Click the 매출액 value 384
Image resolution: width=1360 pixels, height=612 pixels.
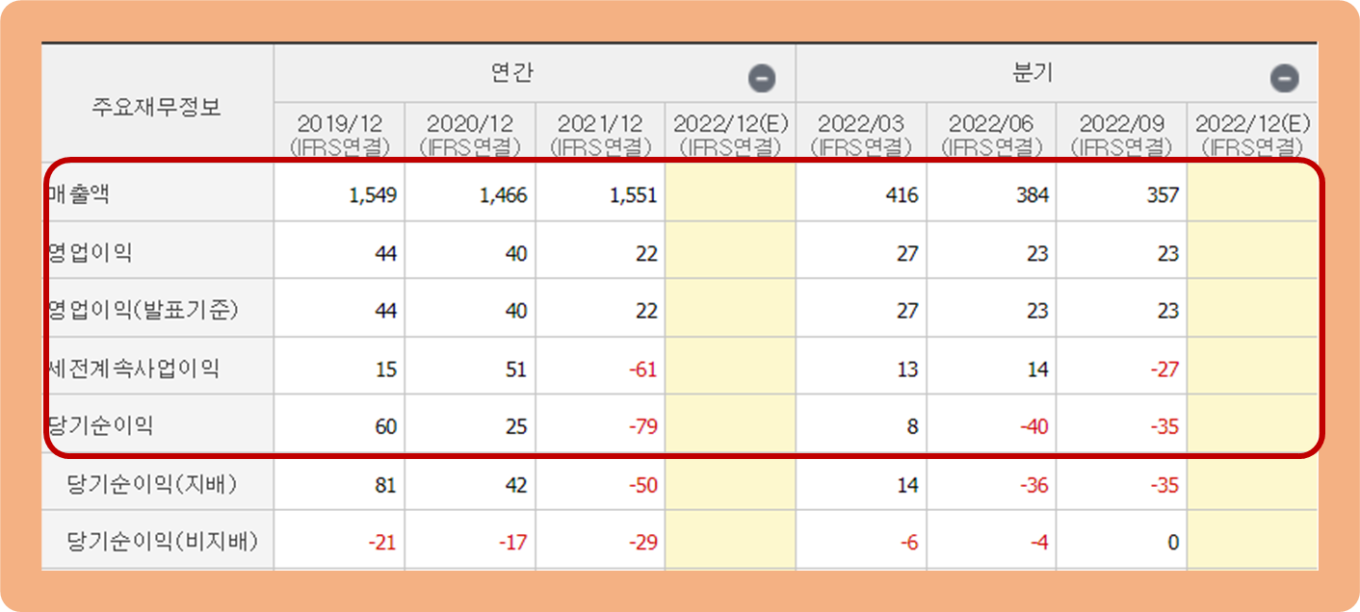click(x=1033, y=195)
